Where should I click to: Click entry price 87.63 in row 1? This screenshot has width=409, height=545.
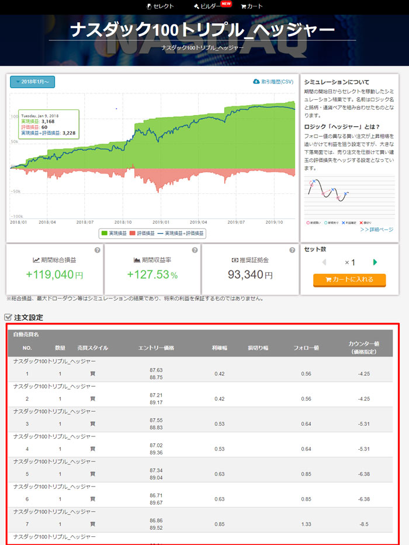(156, 370)
